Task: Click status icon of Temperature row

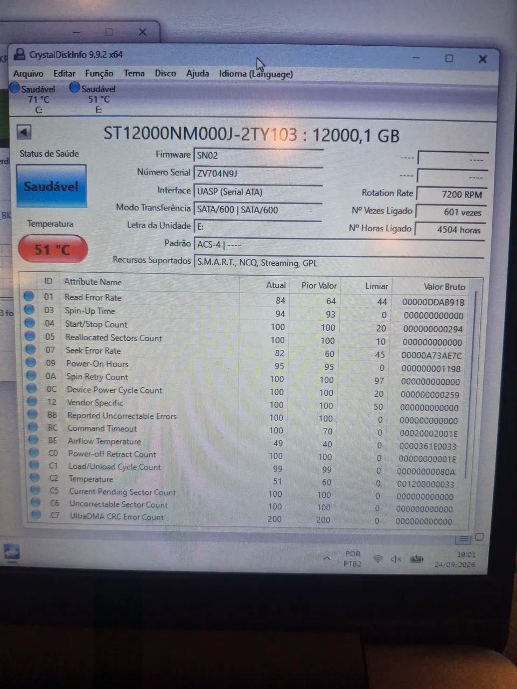Action: (x=35, y=477)
